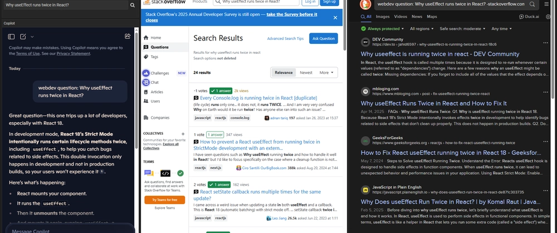Image resolution: width=557 pixels, height=233 pixels.
Task: Expand the chevron next to Copilot compose icon
Action: [x=32, y=37]
